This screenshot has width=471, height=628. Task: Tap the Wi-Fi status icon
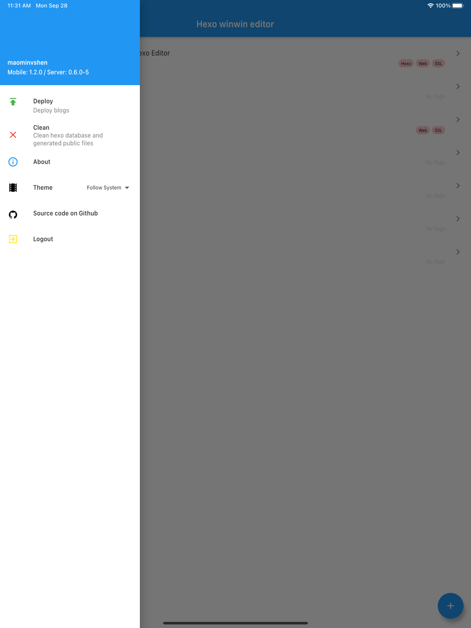[430, 6]
